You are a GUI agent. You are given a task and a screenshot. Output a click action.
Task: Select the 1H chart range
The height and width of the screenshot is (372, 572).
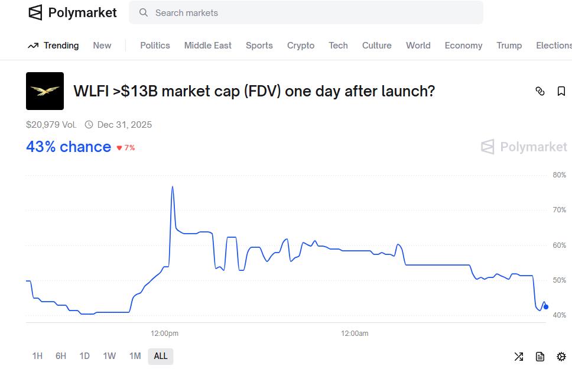37,356
